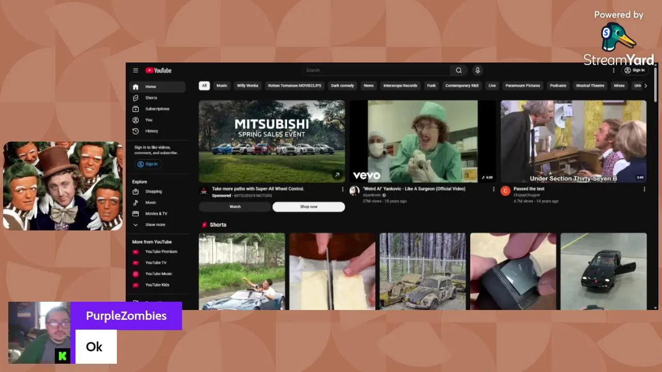662x372 pixels.
Task: Select the Rotten Tomatoes MOVIECLIPS chip
Action: [x=294, y=86]
